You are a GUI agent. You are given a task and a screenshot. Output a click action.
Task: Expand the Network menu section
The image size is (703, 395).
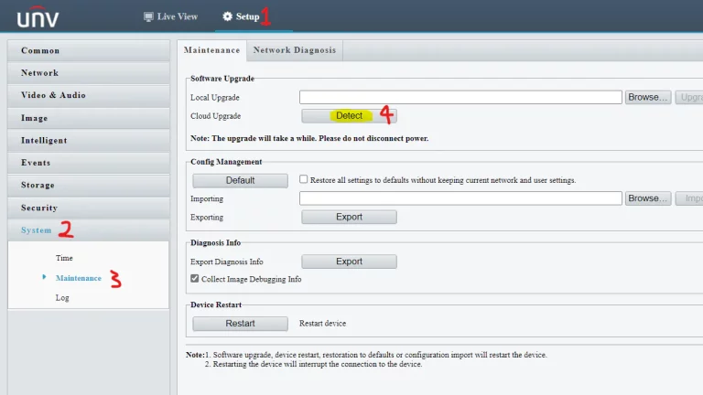point(88,73)
